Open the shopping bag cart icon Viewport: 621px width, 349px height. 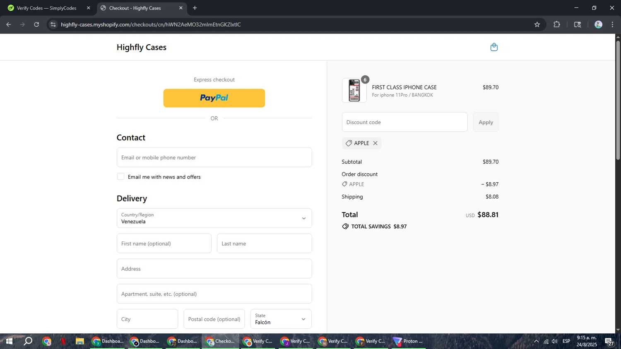pos(494,47)
